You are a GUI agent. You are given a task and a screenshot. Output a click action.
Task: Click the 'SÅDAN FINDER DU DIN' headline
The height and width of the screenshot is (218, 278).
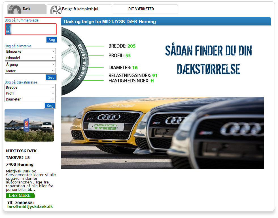pos(209,50)
